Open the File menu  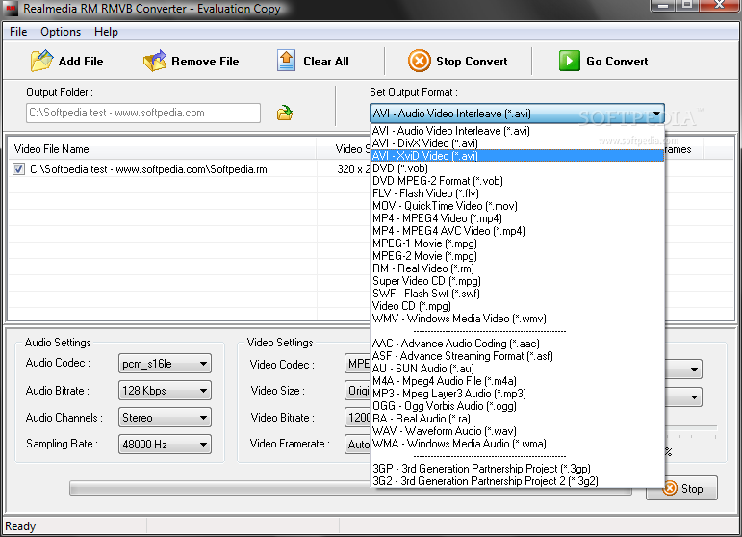coord(18,32)
